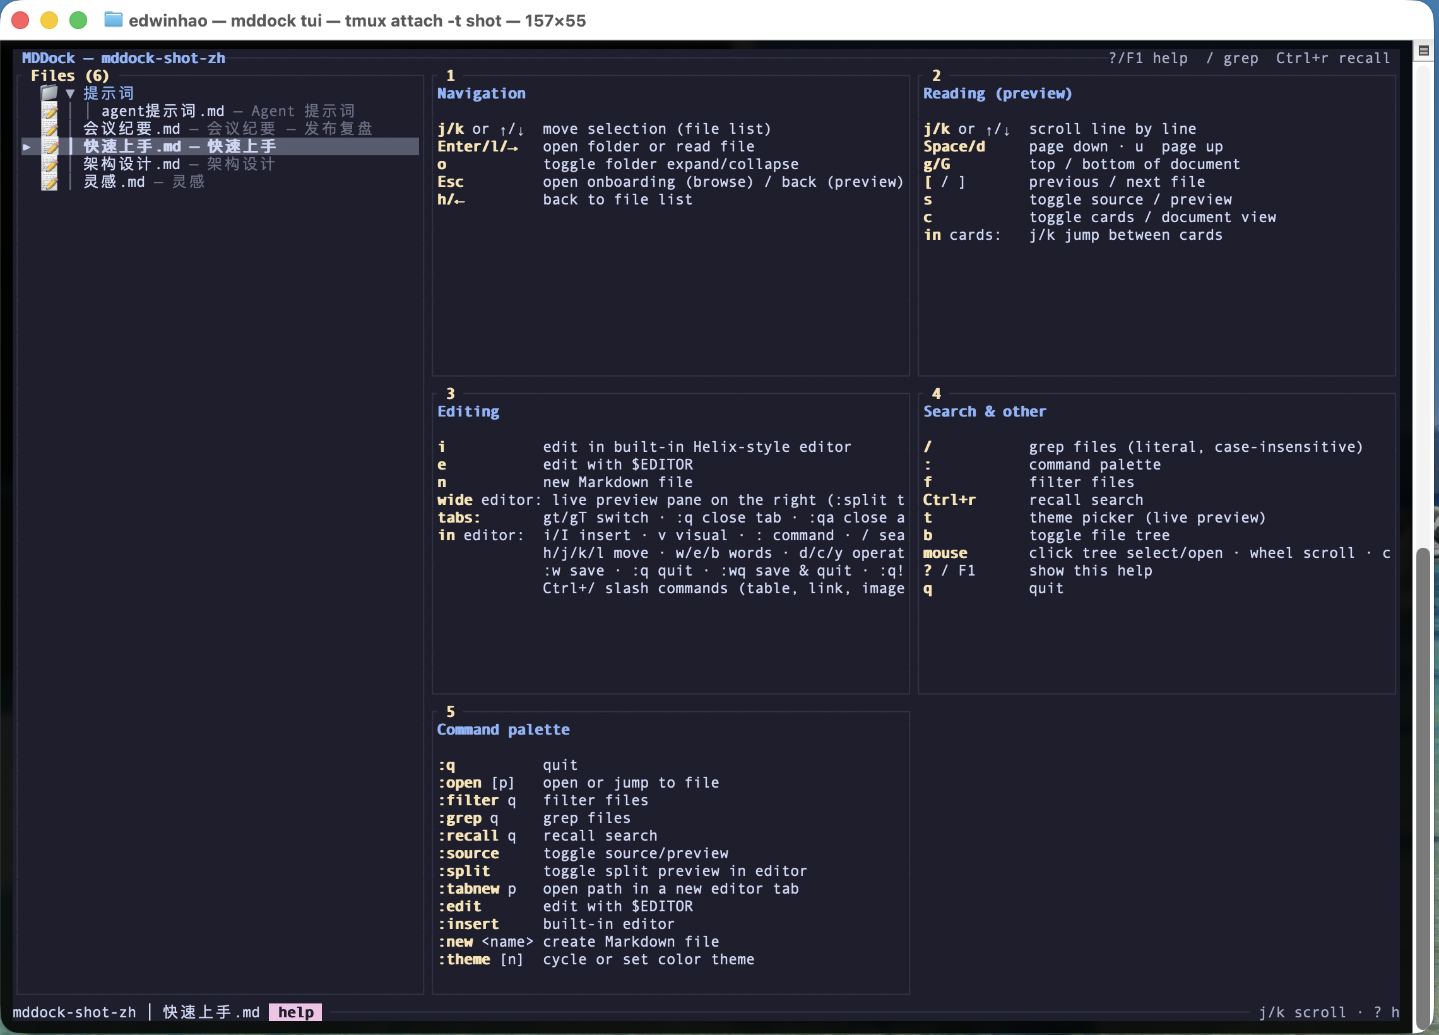Viewport: 1439px width, 1035px height.
Task: Click the help mode badge in status bar
Action: [295, 1012]
